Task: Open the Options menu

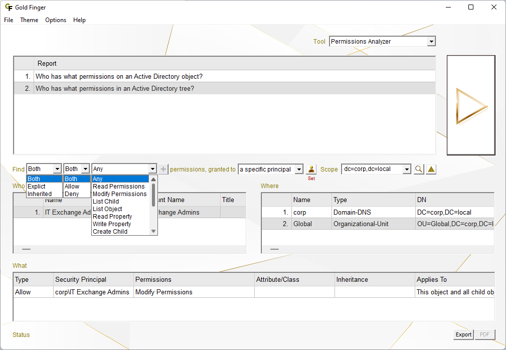Action: 56,20
